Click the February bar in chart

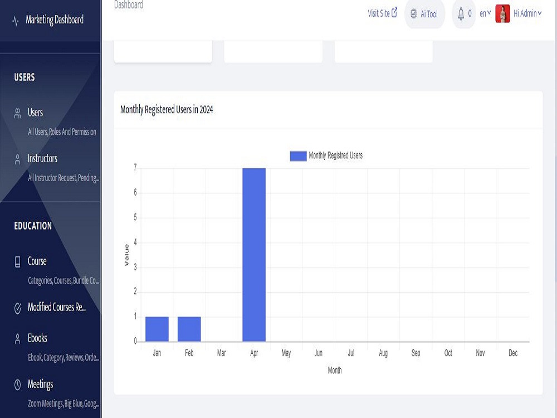click(189, 329)
